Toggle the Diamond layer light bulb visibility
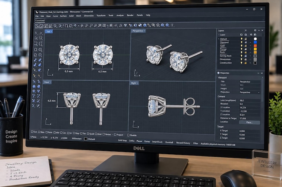 pos(242,42)
